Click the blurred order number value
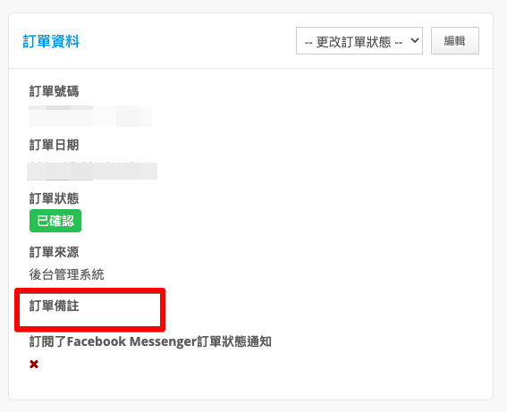 tap(90, 116)
